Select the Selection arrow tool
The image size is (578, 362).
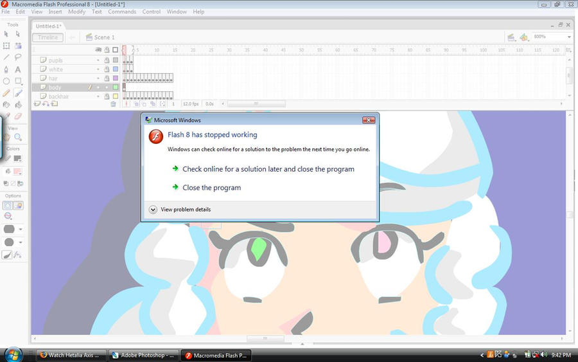point(6,34)
